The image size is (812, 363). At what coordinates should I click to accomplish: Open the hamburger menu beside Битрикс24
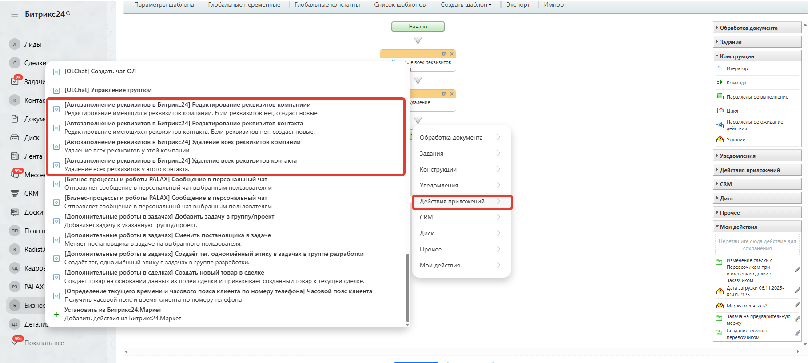[x=15, y=14]
